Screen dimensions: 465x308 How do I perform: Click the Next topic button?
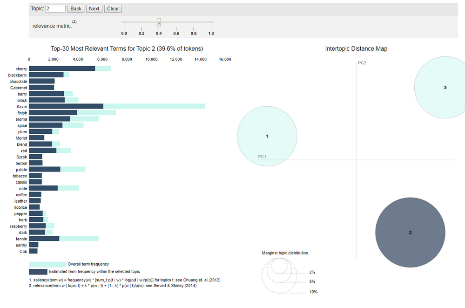[94, 8]
